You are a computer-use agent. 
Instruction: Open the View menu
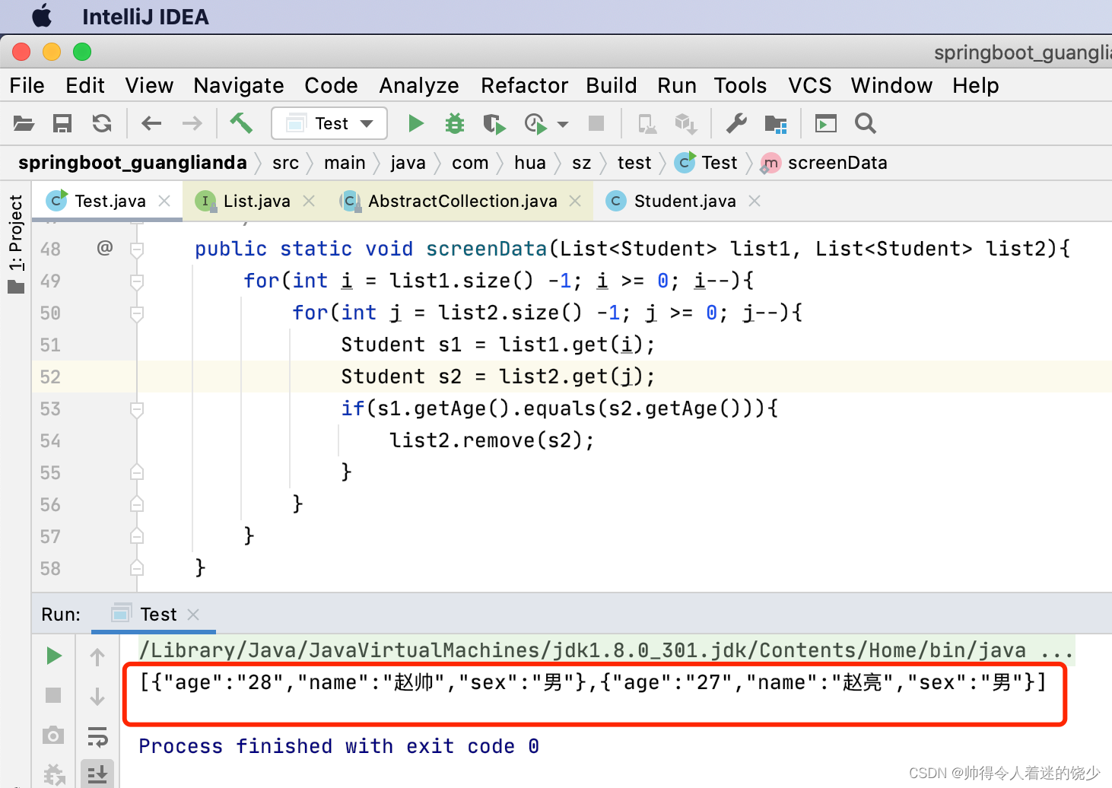[x=150, y=85]
